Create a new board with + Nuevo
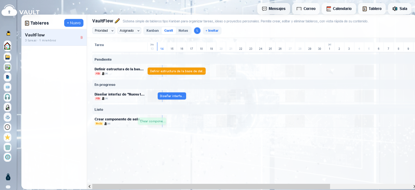Viewport: 415px width, 190px height. (x=74, y=23)
